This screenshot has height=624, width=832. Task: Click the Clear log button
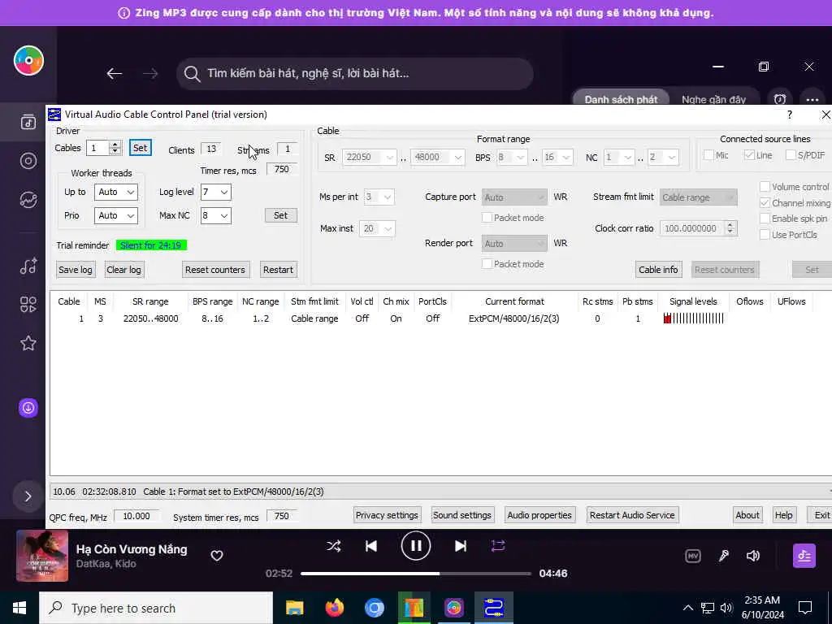(x=123, y=270)
